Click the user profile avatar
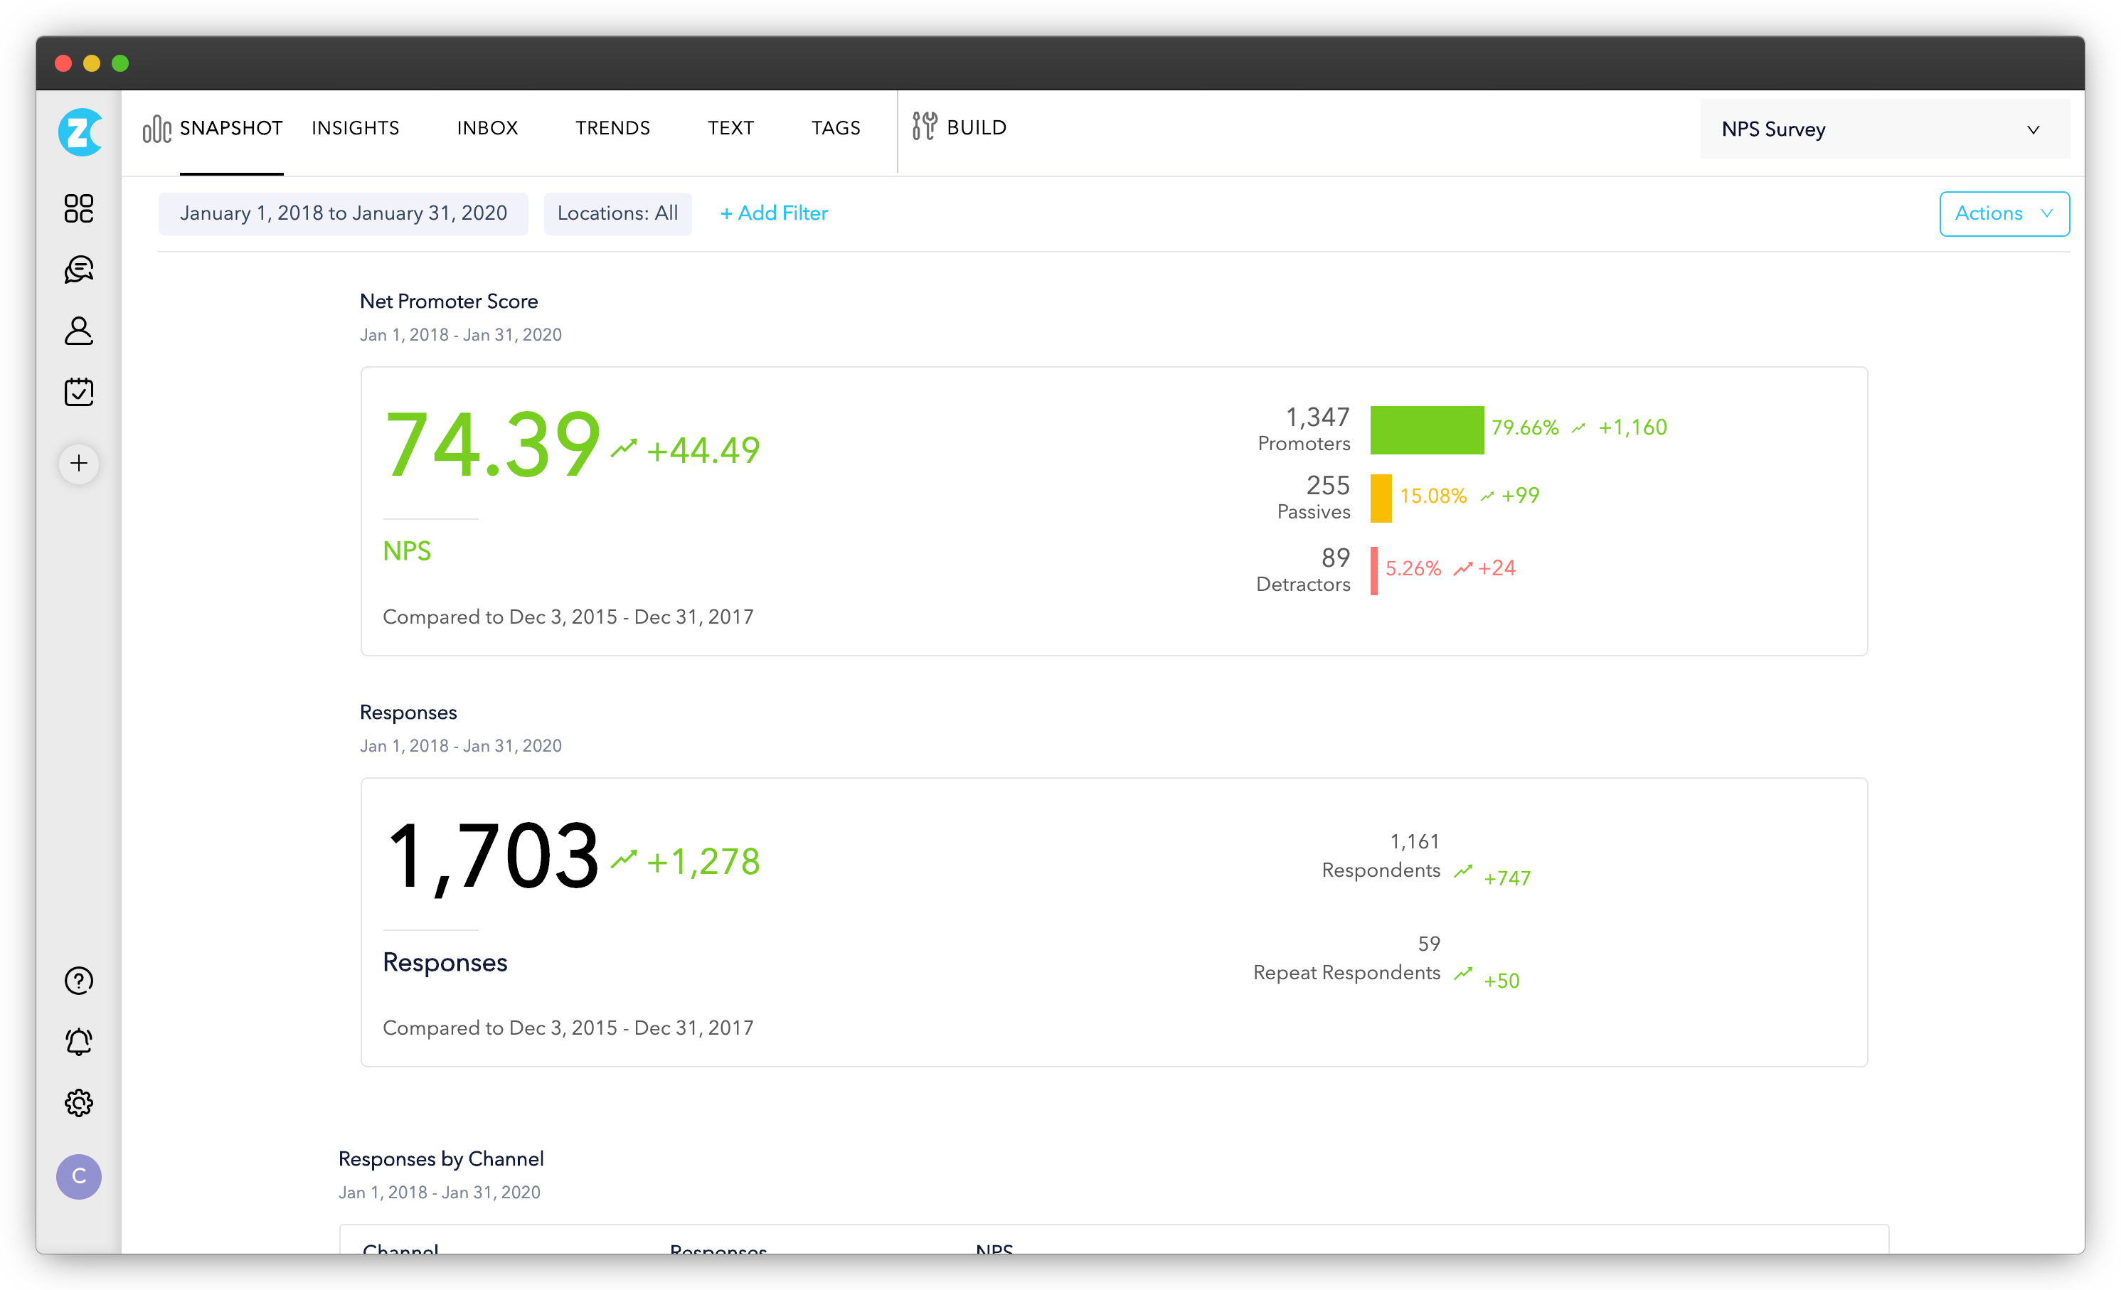 pos(78,1176)
